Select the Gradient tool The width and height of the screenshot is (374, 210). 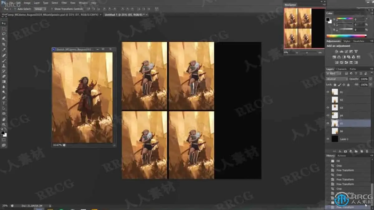[4, 82]
